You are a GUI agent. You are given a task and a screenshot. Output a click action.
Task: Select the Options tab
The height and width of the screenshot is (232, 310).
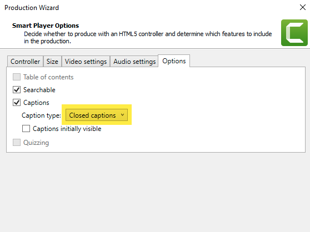coord(174,61)
